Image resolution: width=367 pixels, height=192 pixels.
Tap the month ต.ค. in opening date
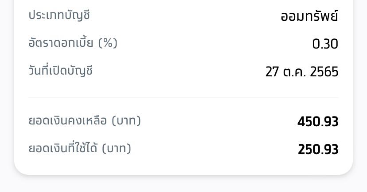294,72
